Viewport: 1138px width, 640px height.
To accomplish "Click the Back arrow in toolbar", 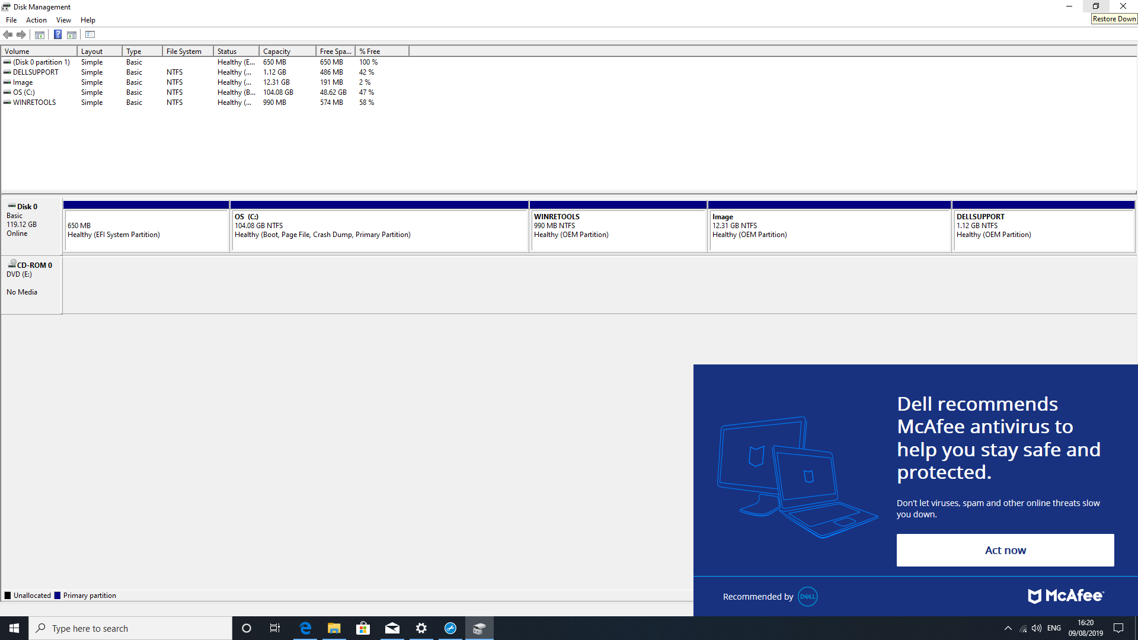I will [x=8, y=34].
